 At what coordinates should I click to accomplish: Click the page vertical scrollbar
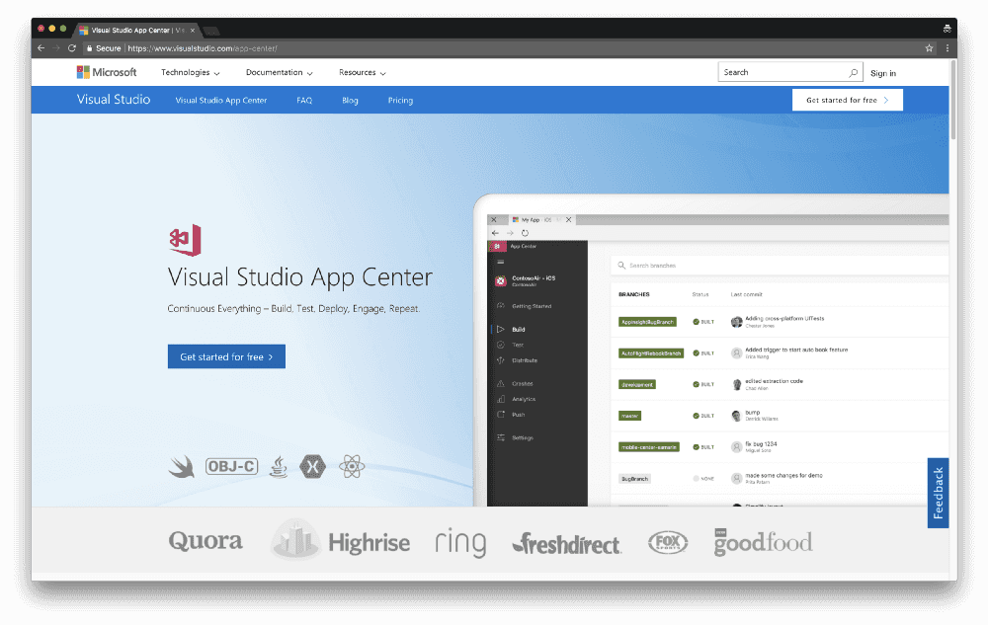[x=952, y=101]
